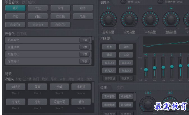Select the 怀旧 sound preset
The image size is (189, 115).
(15, 16)
